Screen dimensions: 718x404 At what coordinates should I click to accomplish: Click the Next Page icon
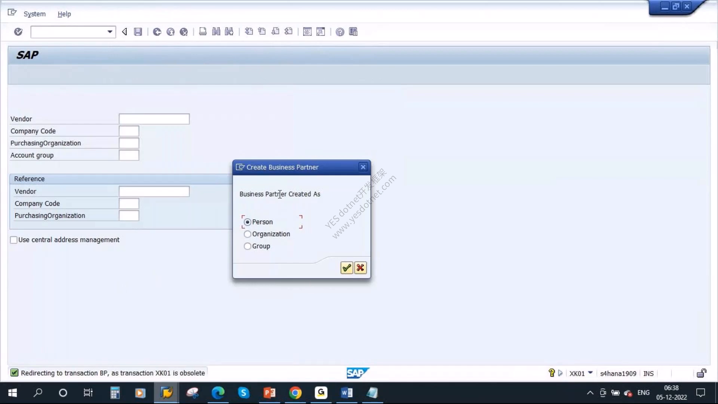(275, 32)
